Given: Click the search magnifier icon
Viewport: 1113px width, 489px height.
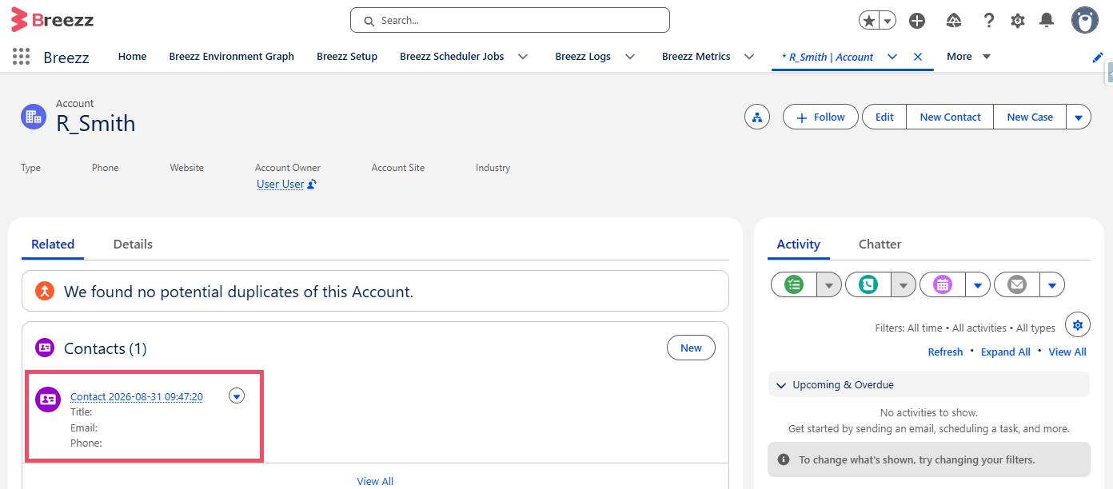Looking at the screenshot, I should click(x=369, y=21).
